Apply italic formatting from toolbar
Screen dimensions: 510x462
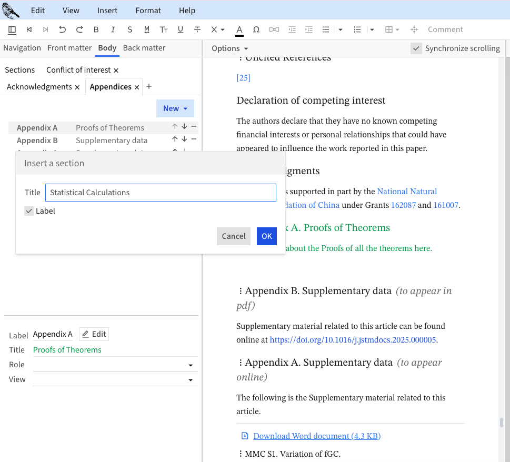point(113,29)
